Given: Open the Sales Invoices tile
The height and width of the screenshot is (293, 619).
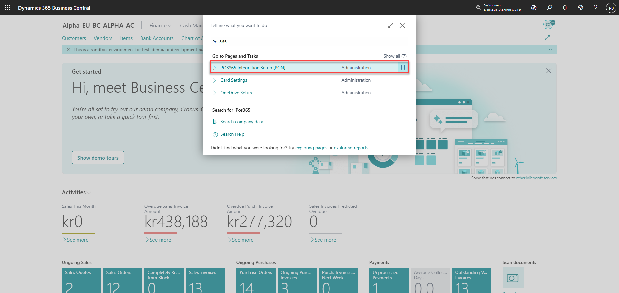Looking at the screenshot, I should pos(205,280).
